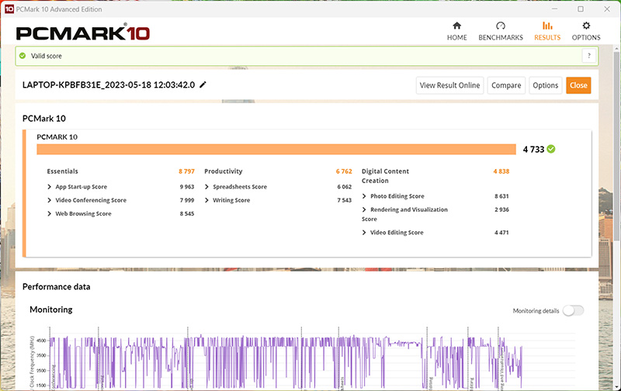Image resolution: width=621 pixels, height=391 pixels.
Task: Click View Result Online button
Action: (450, 85)
